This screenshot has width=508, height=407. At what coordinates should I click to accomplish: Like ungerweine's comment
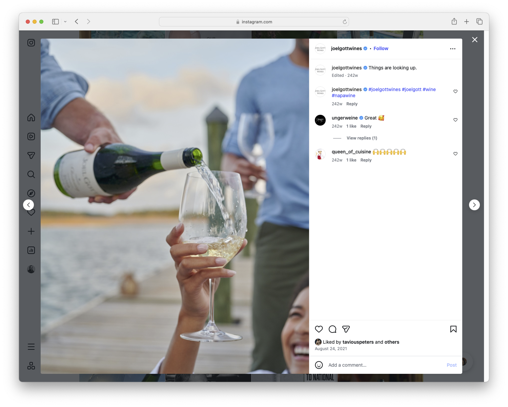pos(455,120)
